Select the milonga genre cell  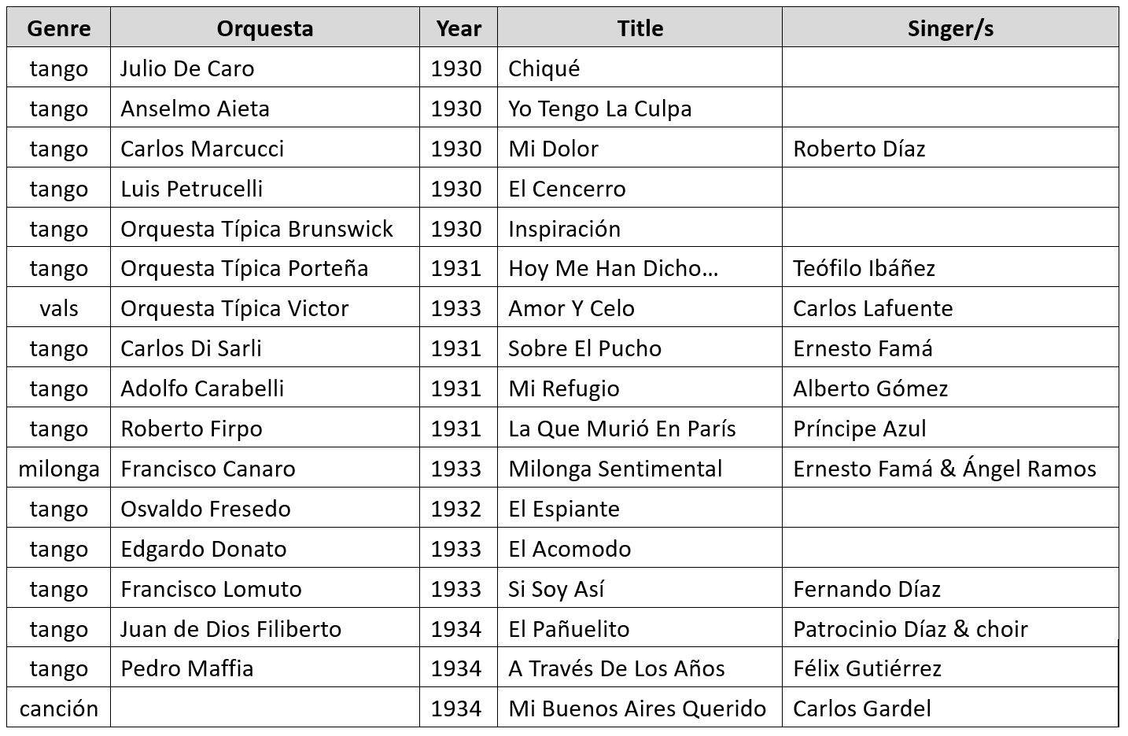(x=58, y=469)
